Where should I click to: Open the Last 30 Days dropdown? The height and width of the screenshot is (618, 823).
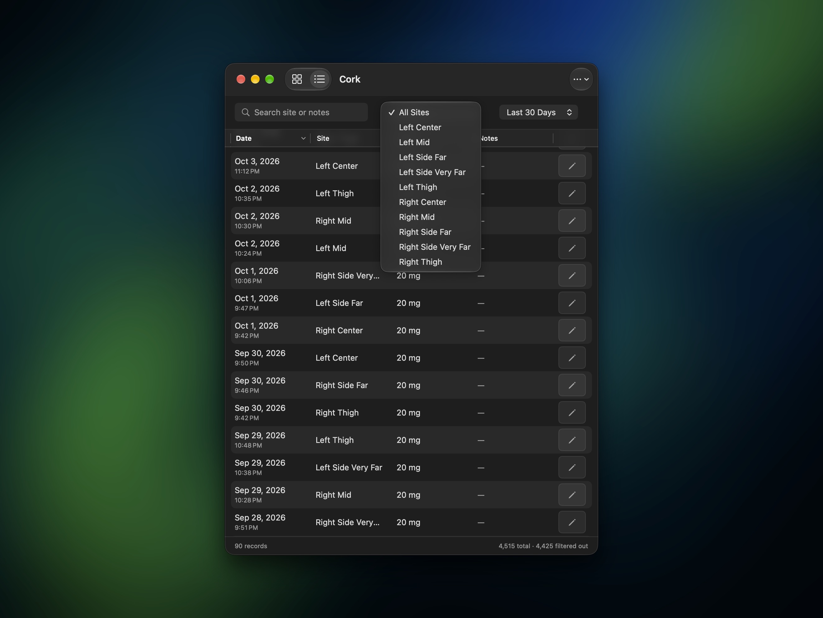point(538,112)
